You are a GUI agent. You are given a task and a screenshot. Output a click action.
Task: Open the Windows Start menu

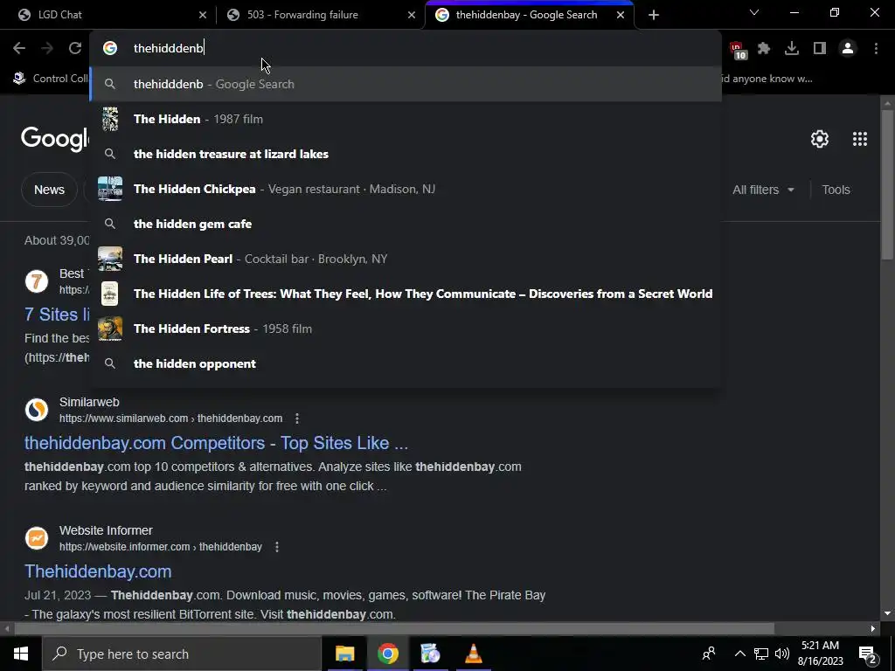click(21, 654)
